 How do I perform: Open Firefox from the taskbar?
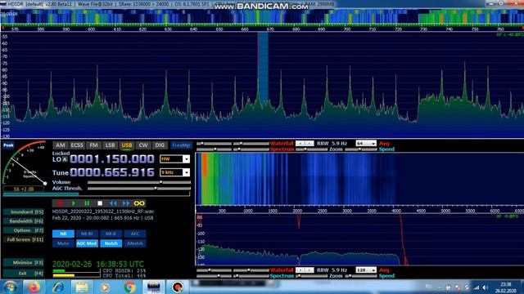[x=34, y=287]
